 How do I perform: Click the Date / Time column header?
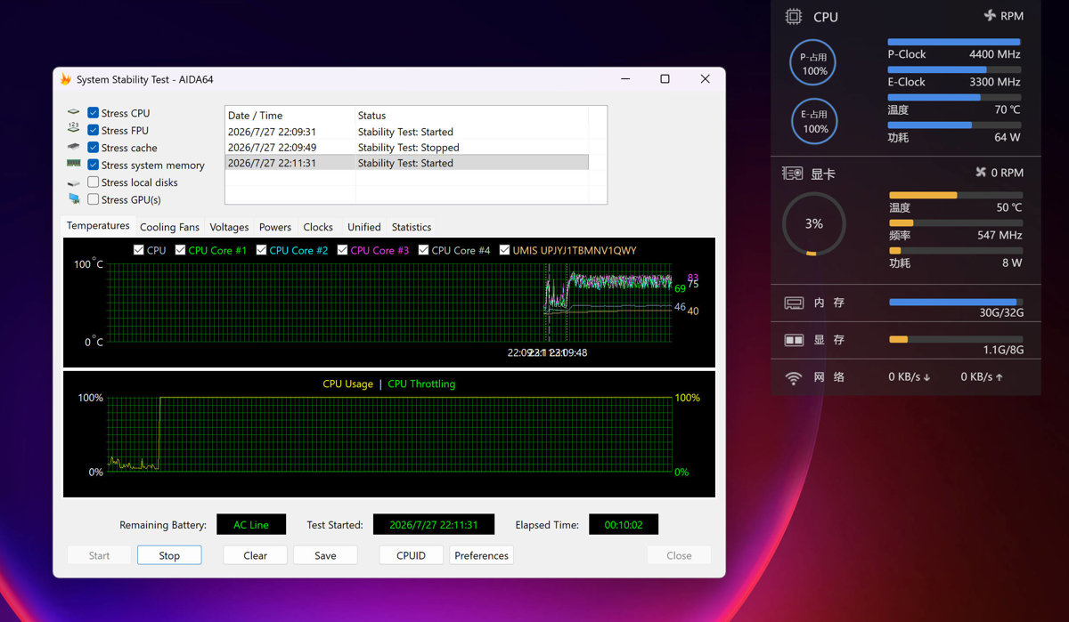(x=290, y=116)
